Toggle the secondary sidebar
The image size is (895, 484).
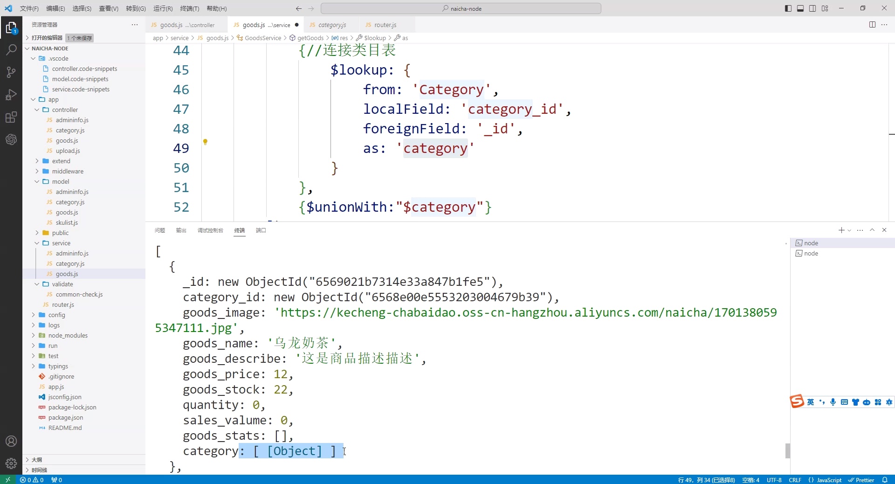tap(813, 8)
